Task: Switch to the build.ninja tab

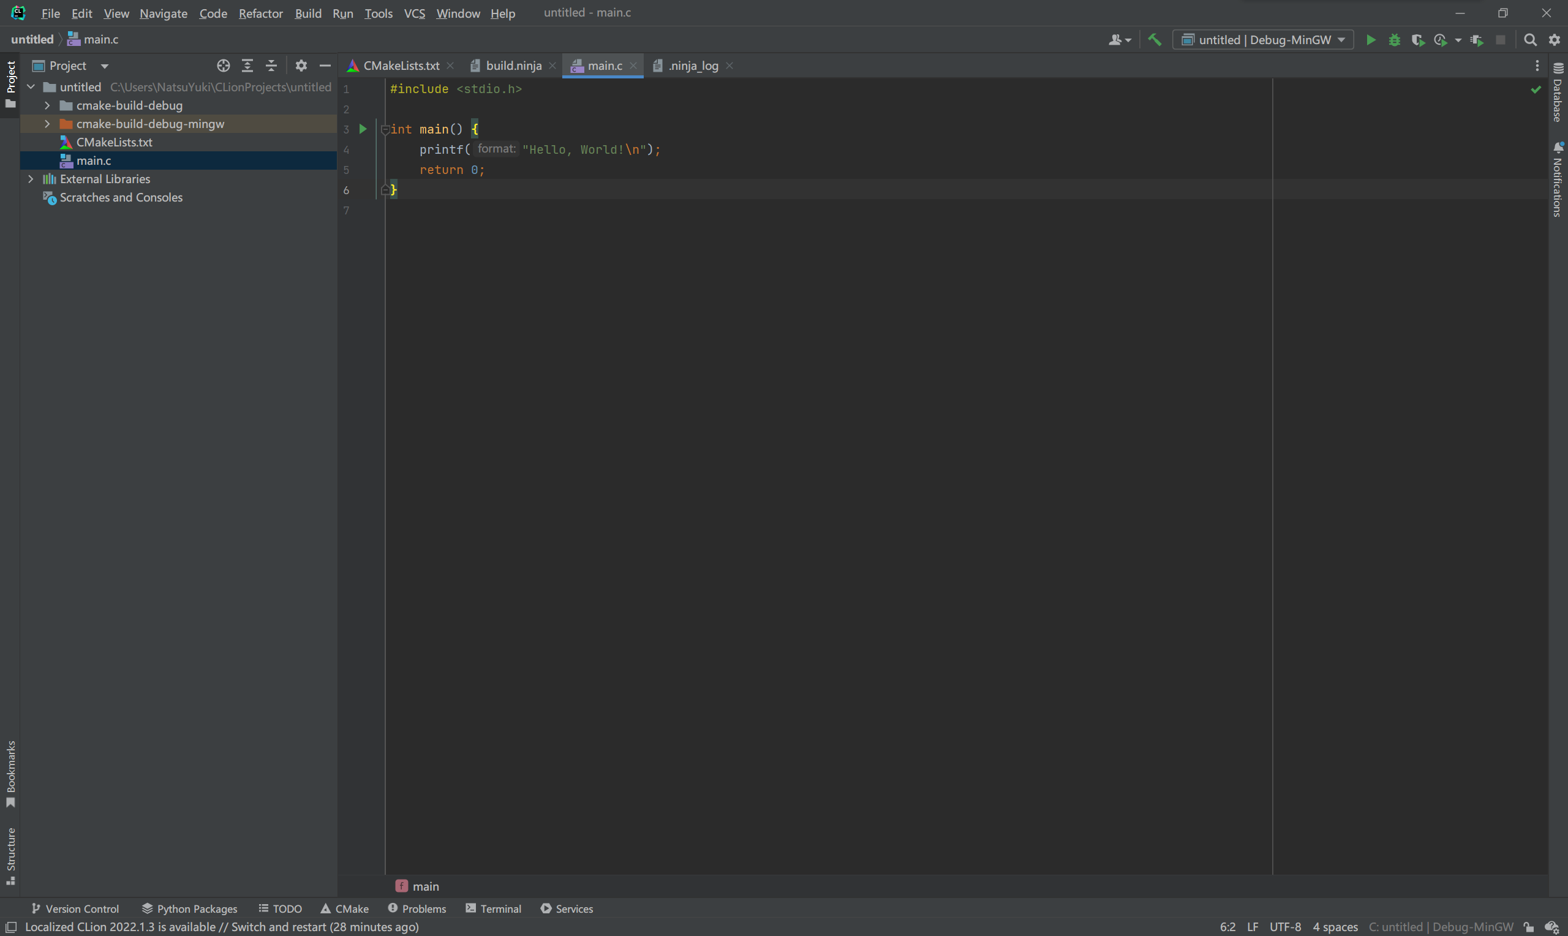Action: coord(513,66)
